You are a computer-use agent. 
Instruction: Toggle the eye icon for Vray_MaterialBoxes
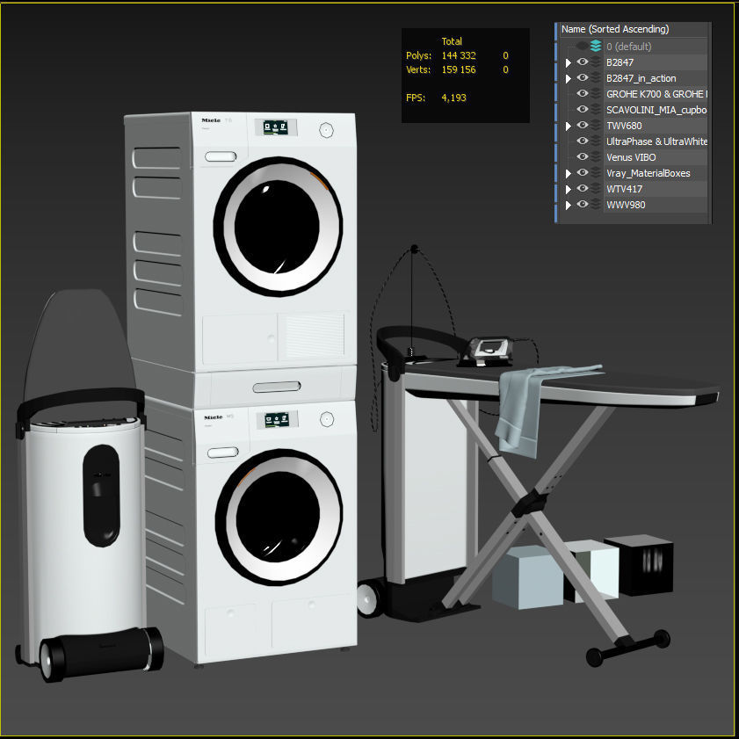pyautogui.click(x=583, y=172)
